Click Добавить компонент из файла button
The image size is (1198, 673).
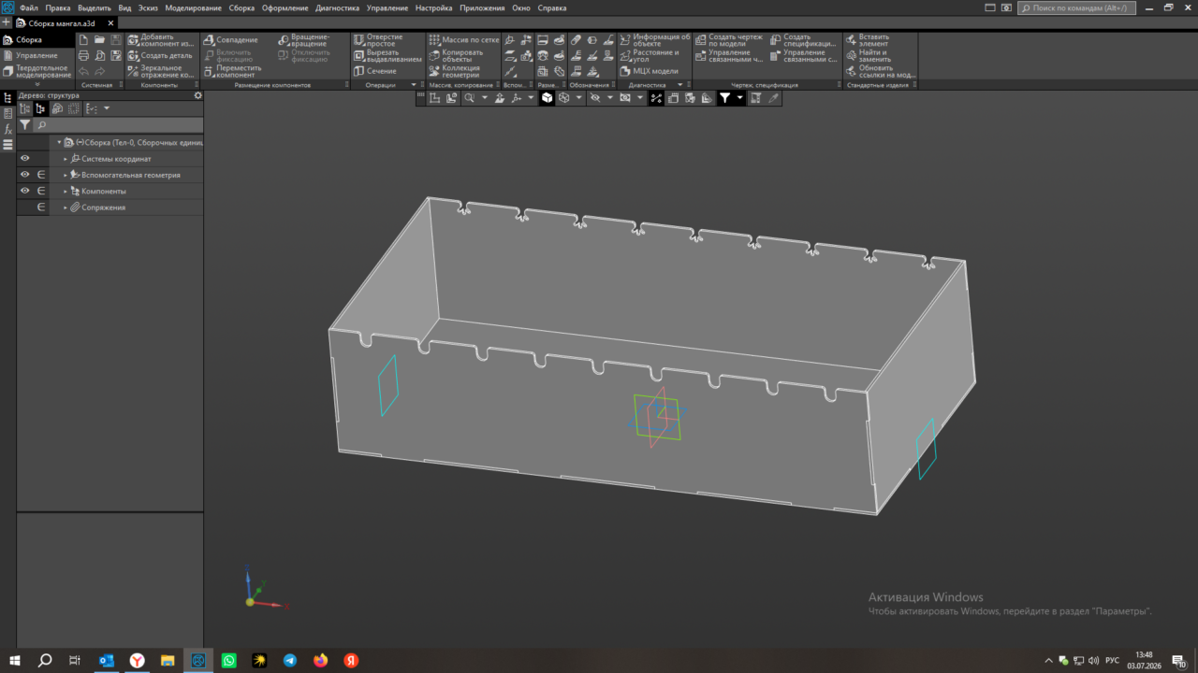[x=161, y=40]
